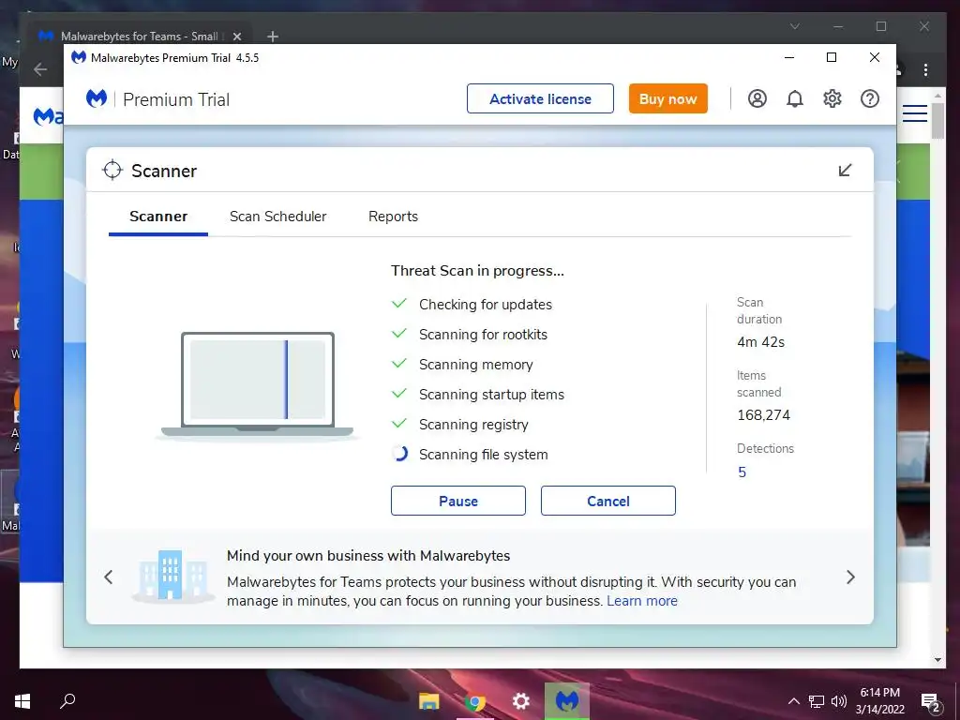Click the scan duration value 4m 42s
This screenshot has height=720, width=960.
(x=761, y=342)
